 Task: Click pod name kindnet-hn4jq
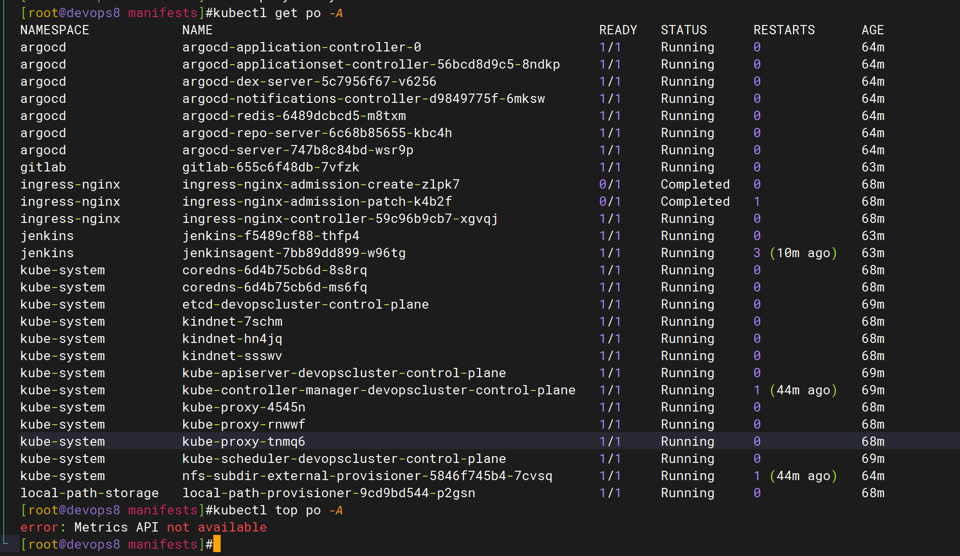(232, 338)
